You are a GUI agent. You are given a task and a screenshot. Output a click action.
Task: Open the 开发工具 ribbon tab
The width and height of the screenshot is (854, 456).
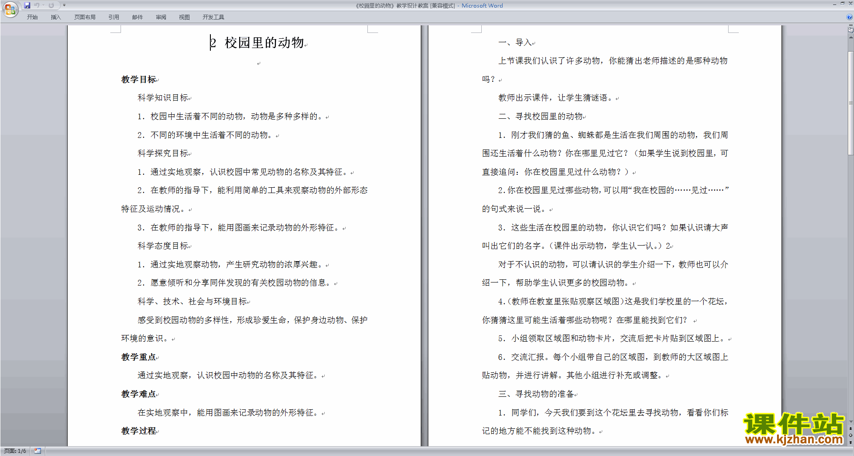213,17
